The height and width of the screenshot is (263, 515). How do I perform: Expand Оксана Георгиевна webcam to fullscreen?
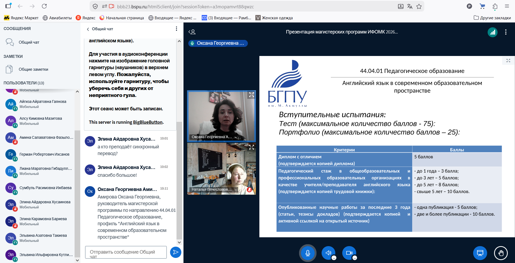coord(251,95)
